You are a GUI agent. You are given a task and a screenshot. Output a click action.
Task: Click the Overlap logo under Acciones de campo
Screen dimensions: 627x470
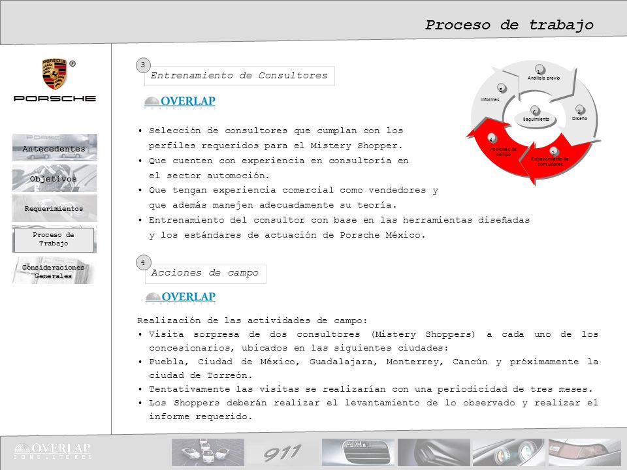181,298
